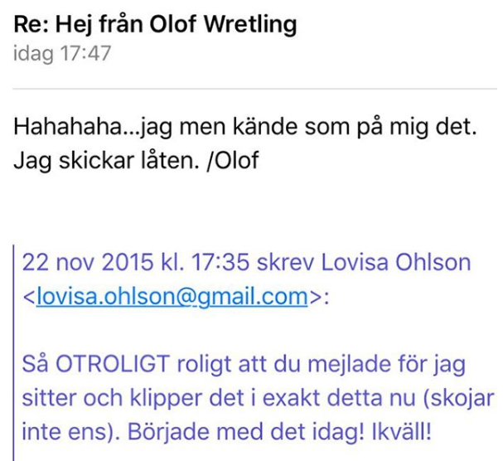Click the capitalized word OTROLIGT
Viewport: 503px width, 461px height.
113,364
